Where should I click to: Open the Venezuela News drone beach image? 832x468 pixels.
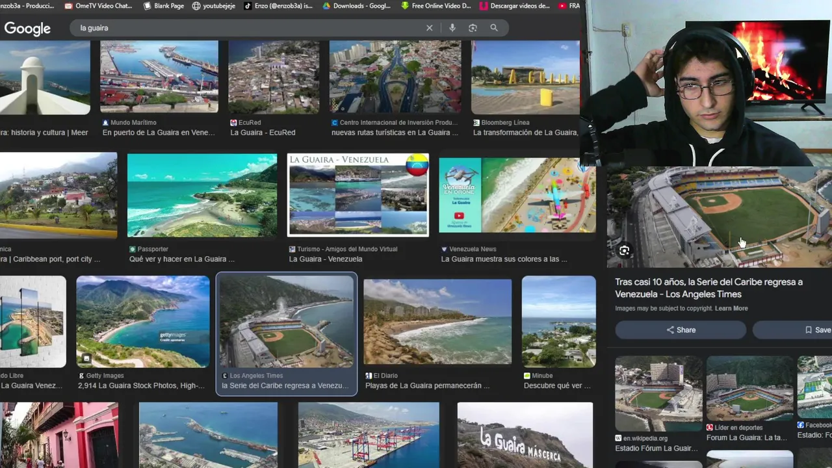point(517,195)
